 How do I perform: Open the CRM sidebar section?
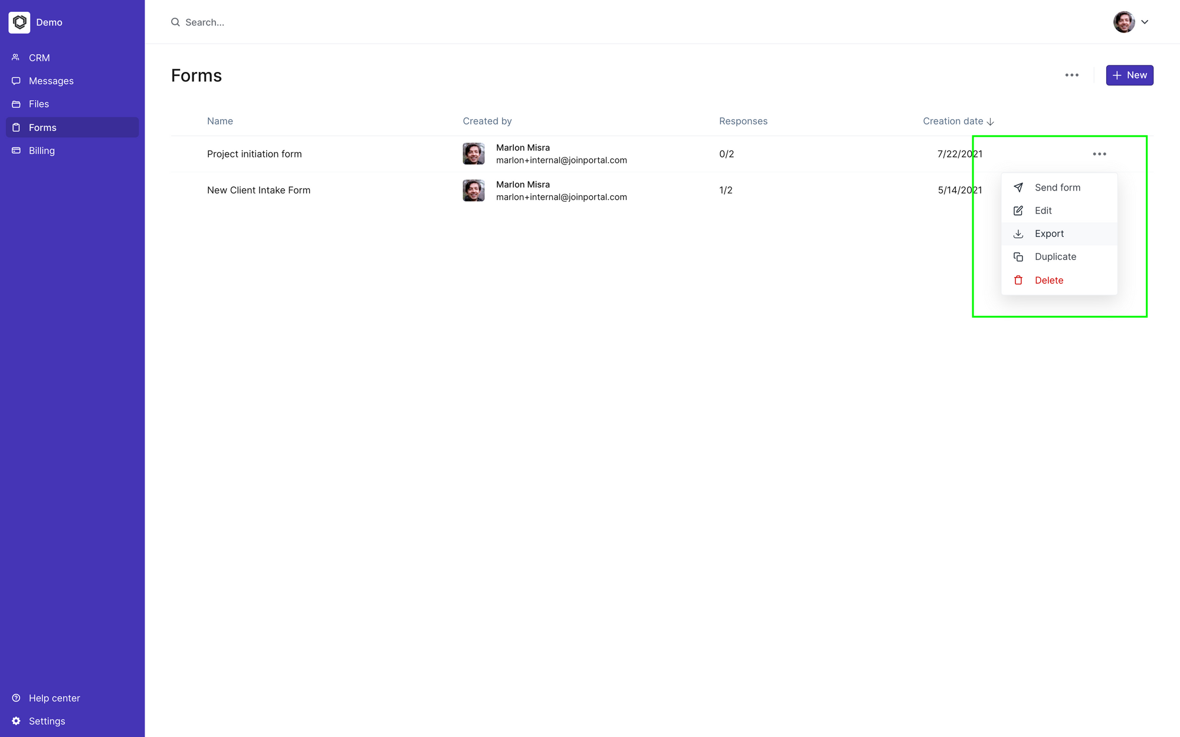[39, 58]
